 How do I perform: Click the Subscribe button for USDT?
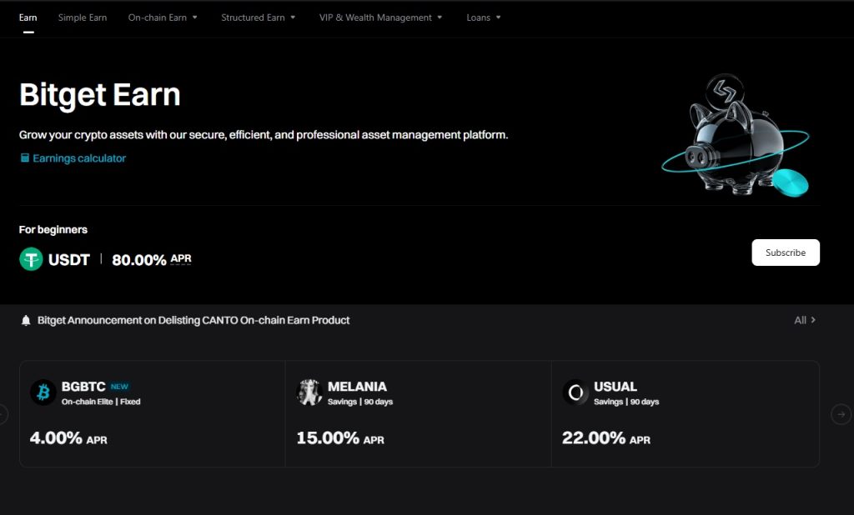(785, 252)
